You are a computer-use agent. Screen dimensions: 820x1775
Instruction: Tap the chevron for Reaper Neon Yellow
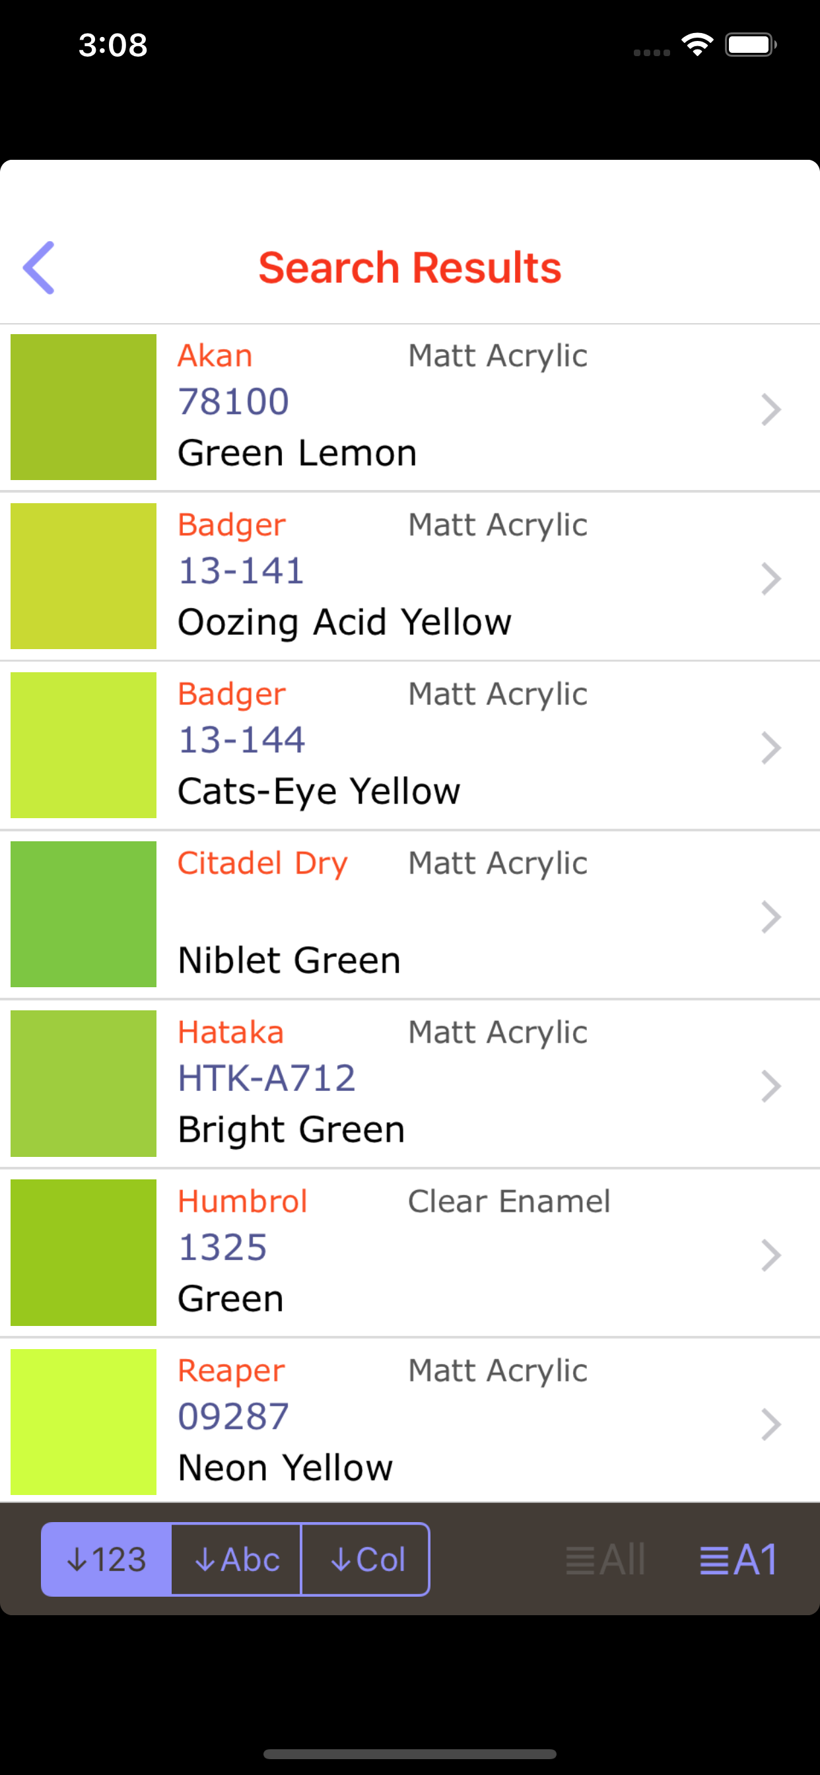(771, 1424)
